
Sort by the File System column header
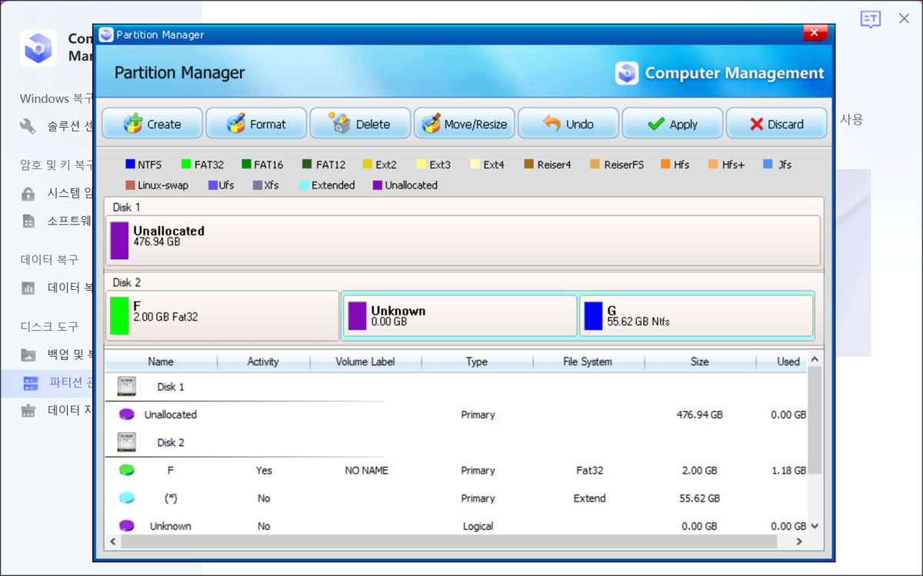click(588, 361)
